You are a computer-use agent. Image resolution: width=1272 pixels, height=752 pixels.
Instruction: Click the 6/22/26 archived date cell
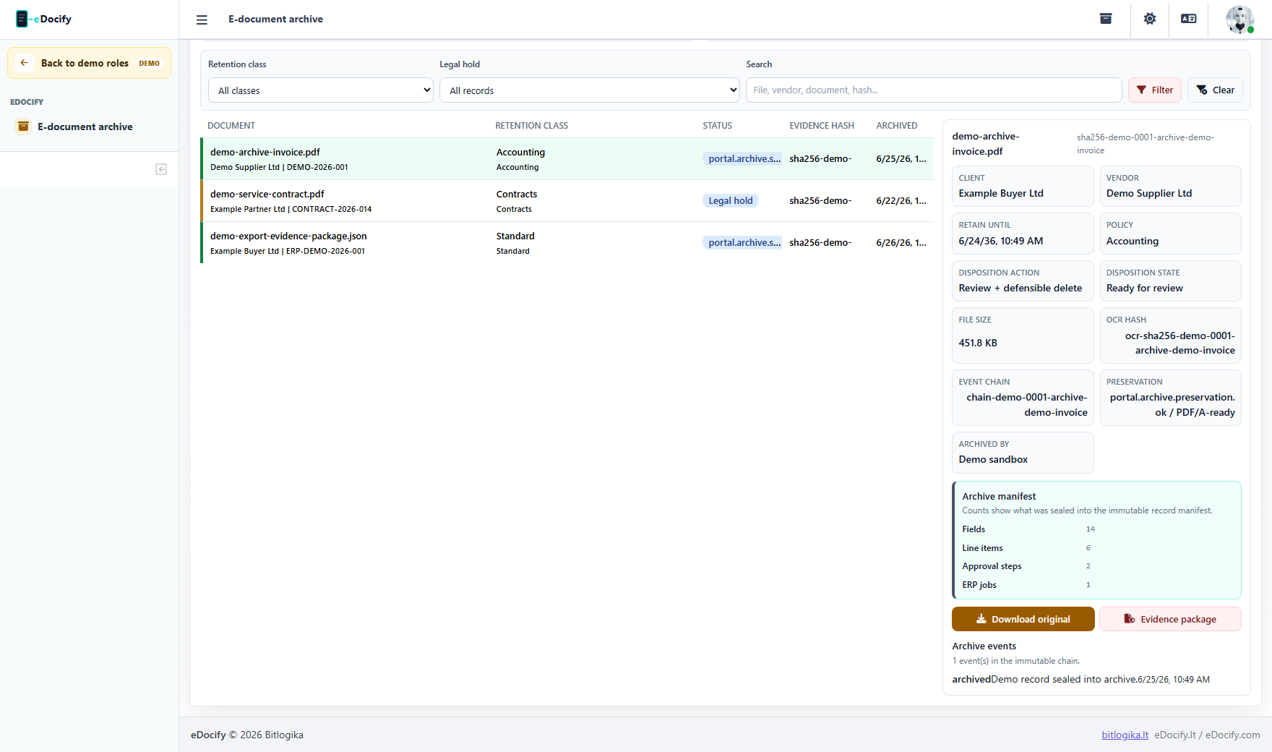[x=901, y=201]
